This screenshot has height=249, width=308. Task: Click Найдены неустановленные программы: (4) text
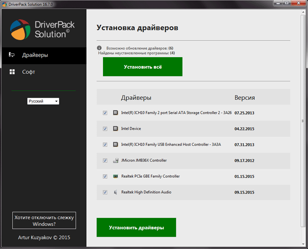(136, 53)
